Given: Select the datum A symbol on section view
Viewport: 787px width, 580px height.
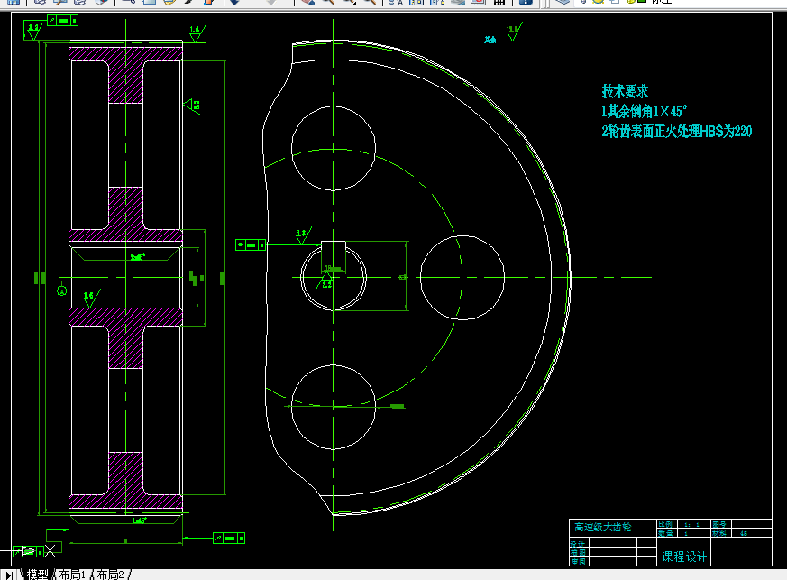Looking at the screenshot, I should [x=61, y=290].
